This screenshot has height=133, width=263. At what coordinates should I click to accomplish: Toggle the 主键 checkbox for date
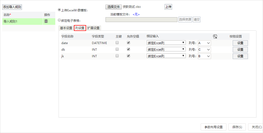117,43
